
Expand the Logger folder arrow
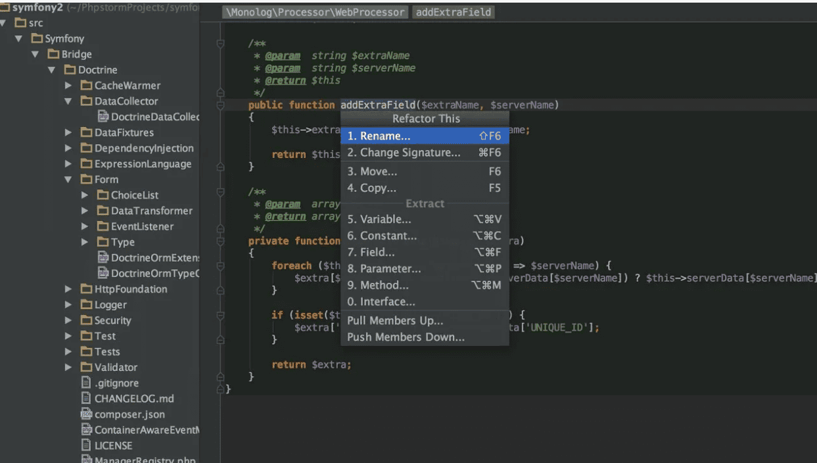click(x=68, y=305)
